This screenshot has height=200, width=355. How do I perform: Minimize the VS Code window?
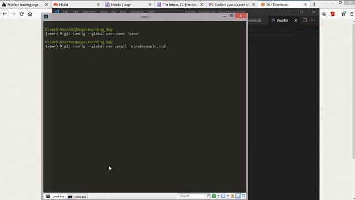[290, 12]
